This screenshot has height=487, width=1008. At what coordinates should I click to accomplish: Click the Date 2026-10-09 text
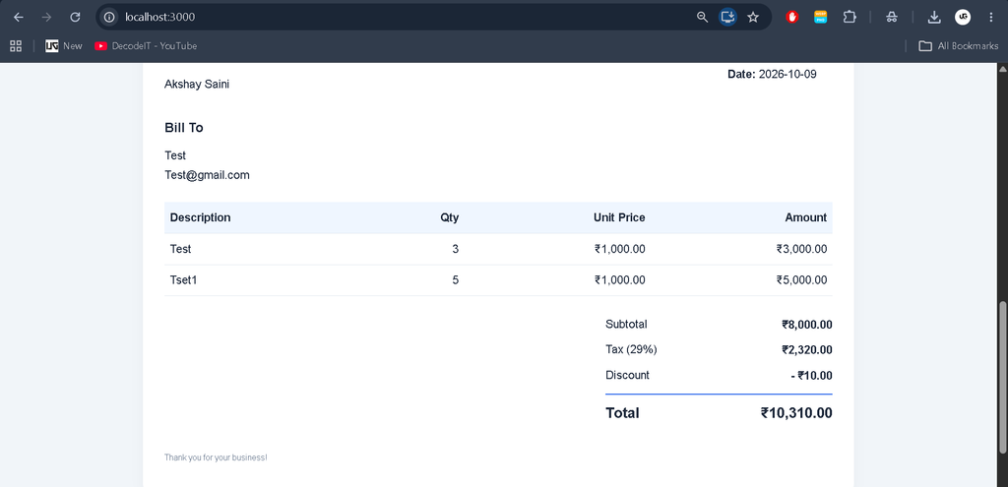click(x=772, y=74)
